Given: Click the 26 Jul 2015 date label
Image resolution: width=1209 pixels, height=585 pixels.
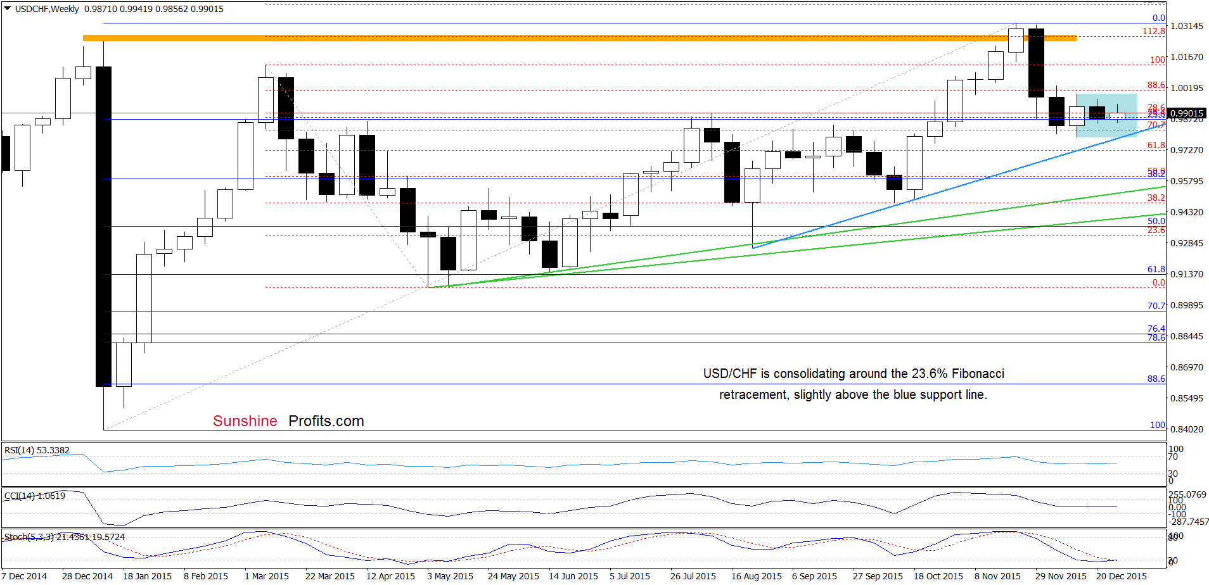Looking at the screenshot, I should (693, 576).
